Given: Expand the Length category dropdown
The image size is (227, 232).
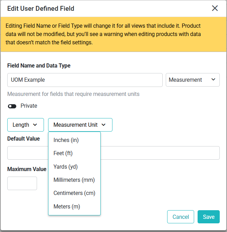Looking at the screenshot, I should 26,125.
